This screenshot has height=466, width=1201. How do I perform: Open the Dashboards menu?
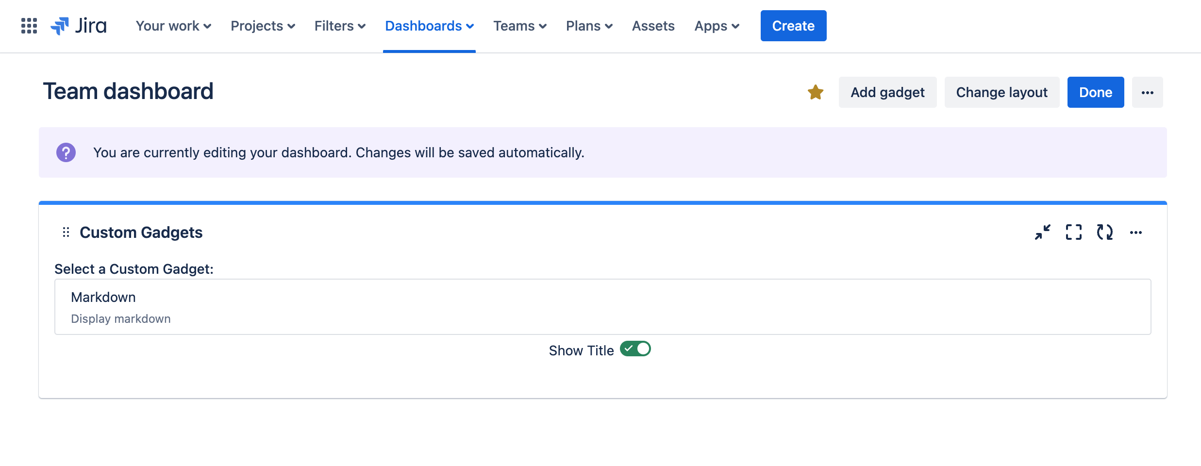tap(429, 26)
